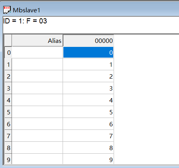Viewport: 179px width, 168px height.
Task: Click the Alias cell in row 4
Action: [x=37, y=100]
